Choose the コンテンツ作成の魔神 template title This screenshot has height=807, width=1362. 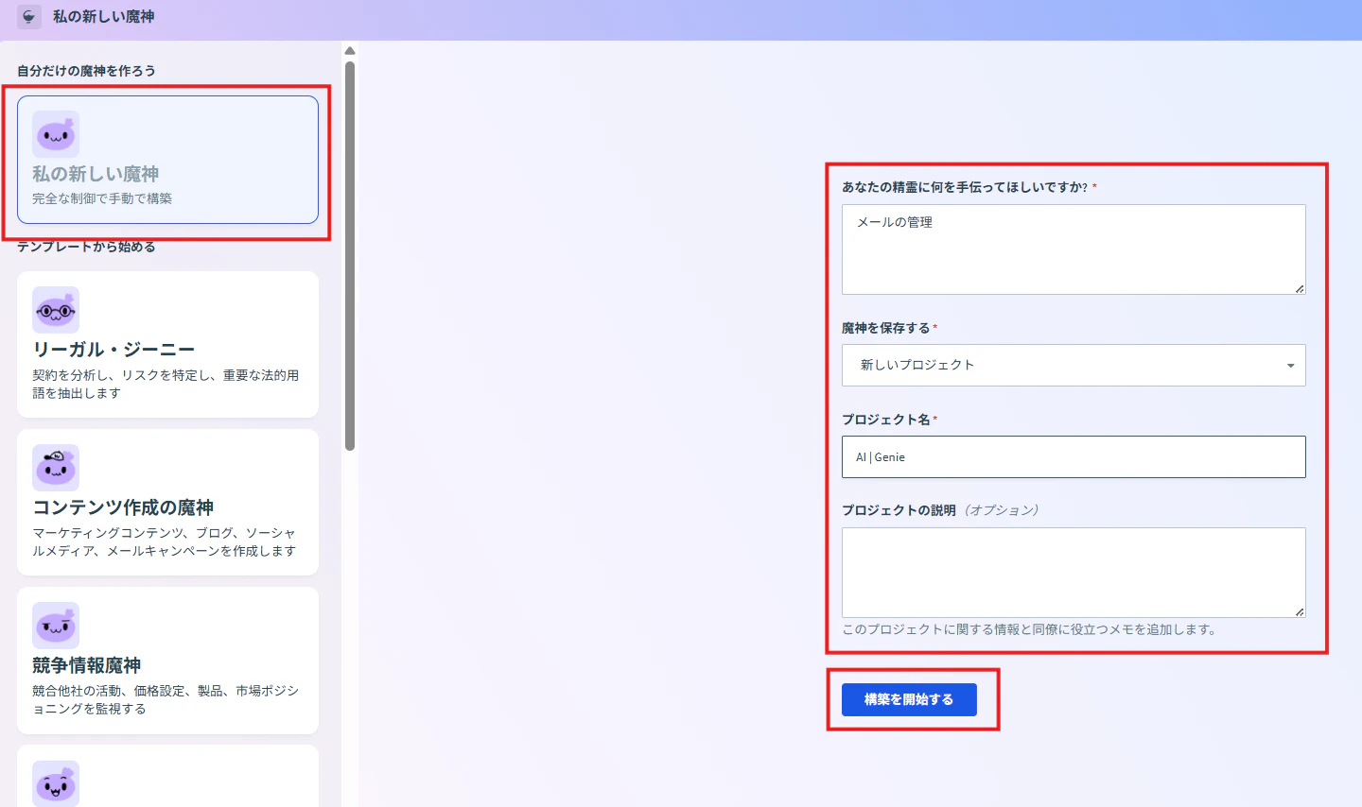pyautogui.click(x=123, y=507)
